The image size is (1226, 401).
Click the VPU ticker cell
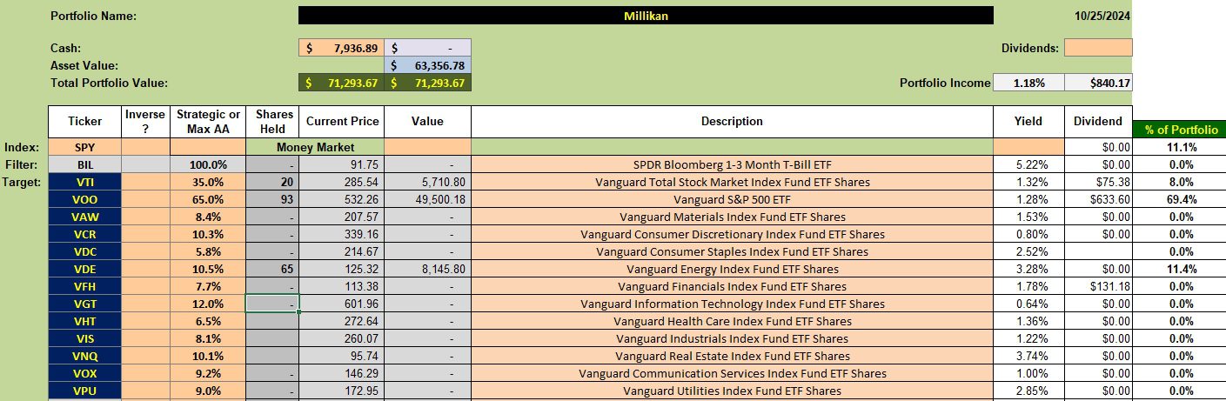pos(84,391)
